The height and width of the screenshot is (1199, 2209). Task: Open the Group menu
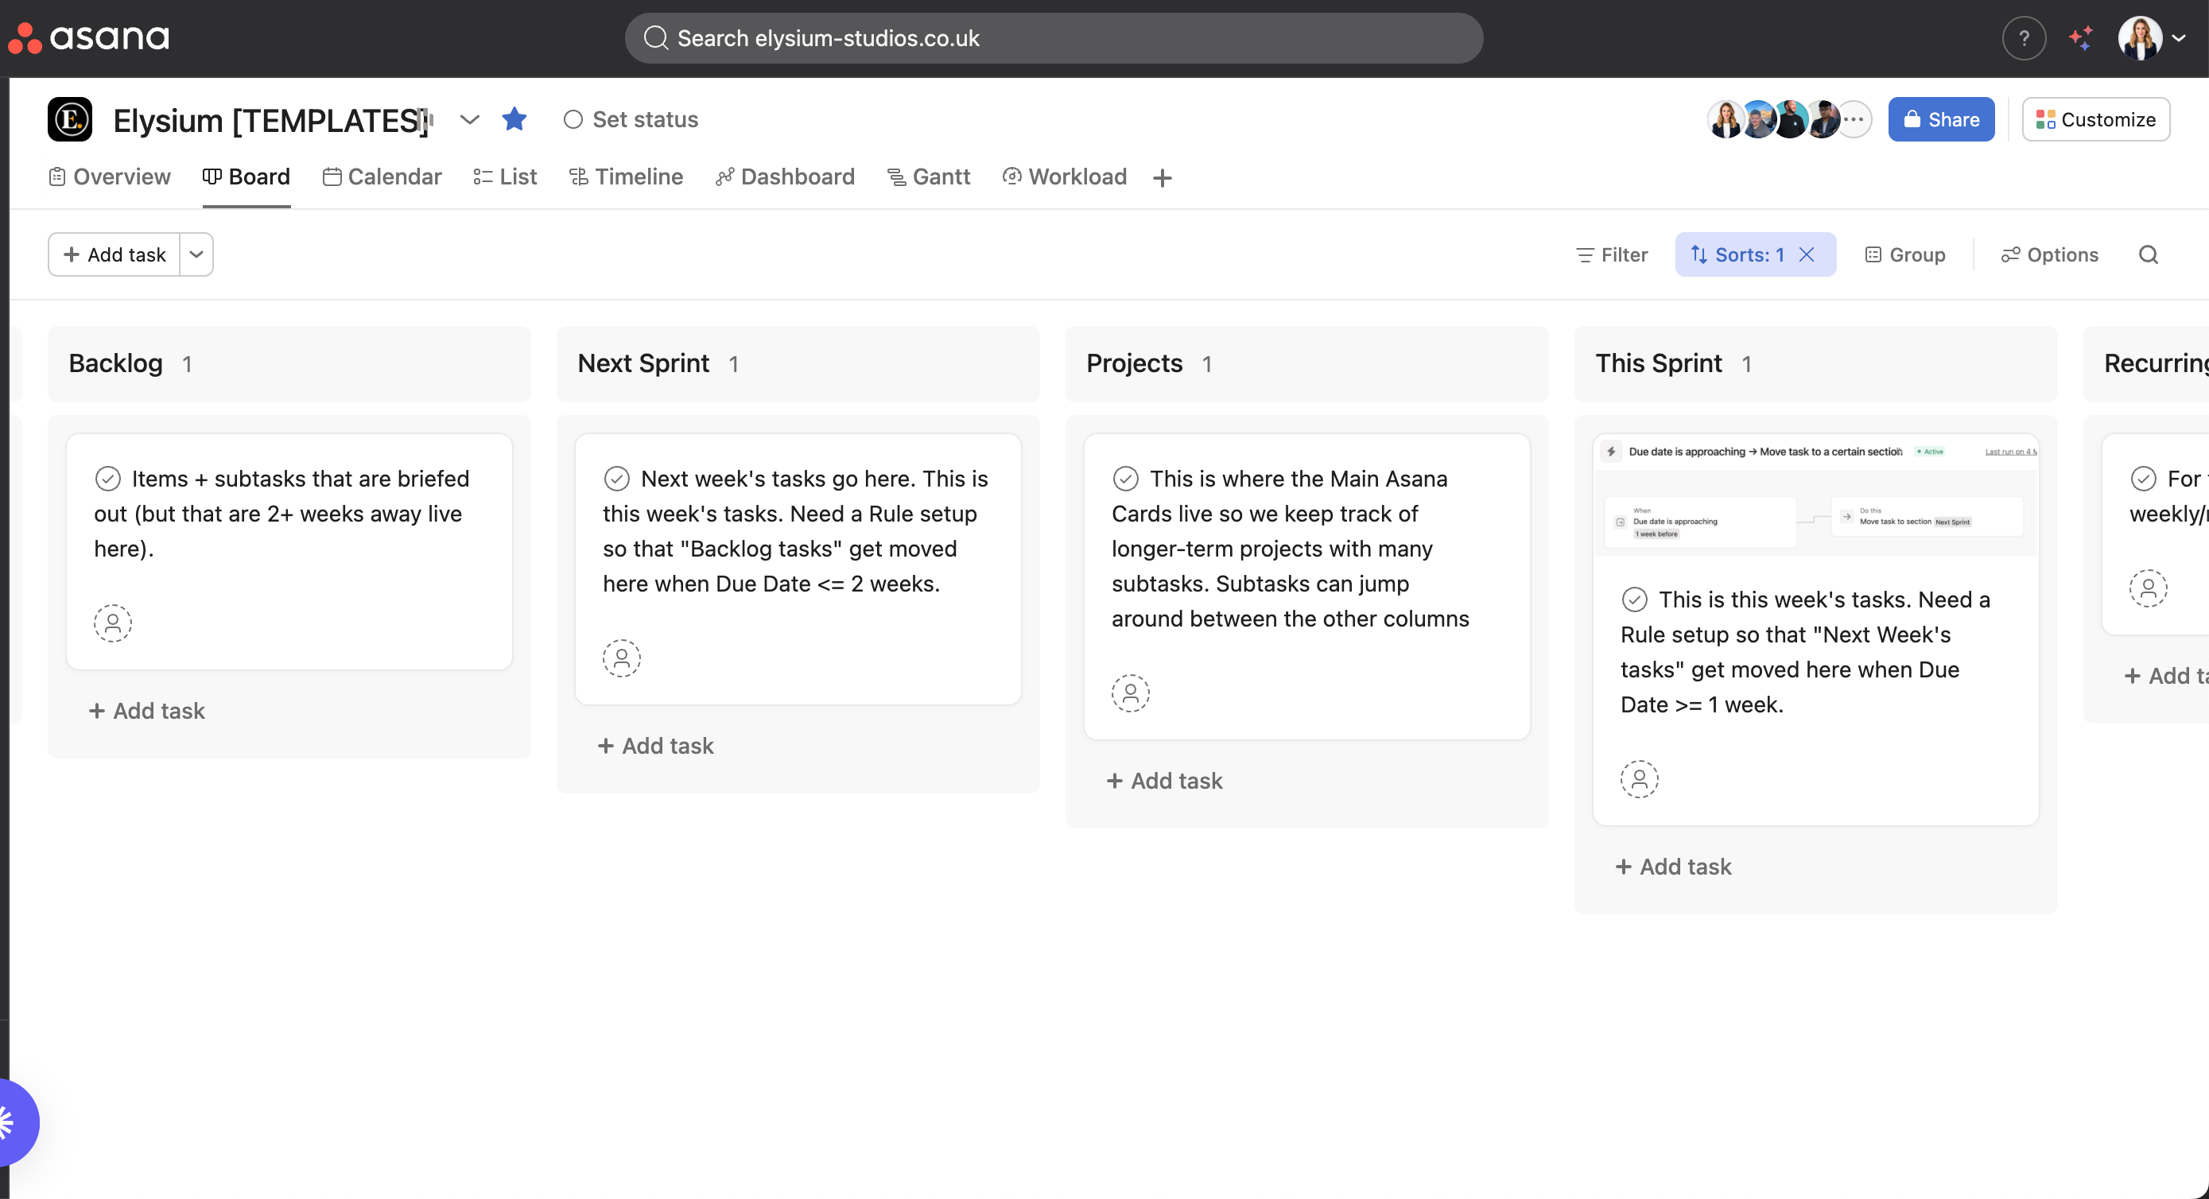click(1905, 254)
